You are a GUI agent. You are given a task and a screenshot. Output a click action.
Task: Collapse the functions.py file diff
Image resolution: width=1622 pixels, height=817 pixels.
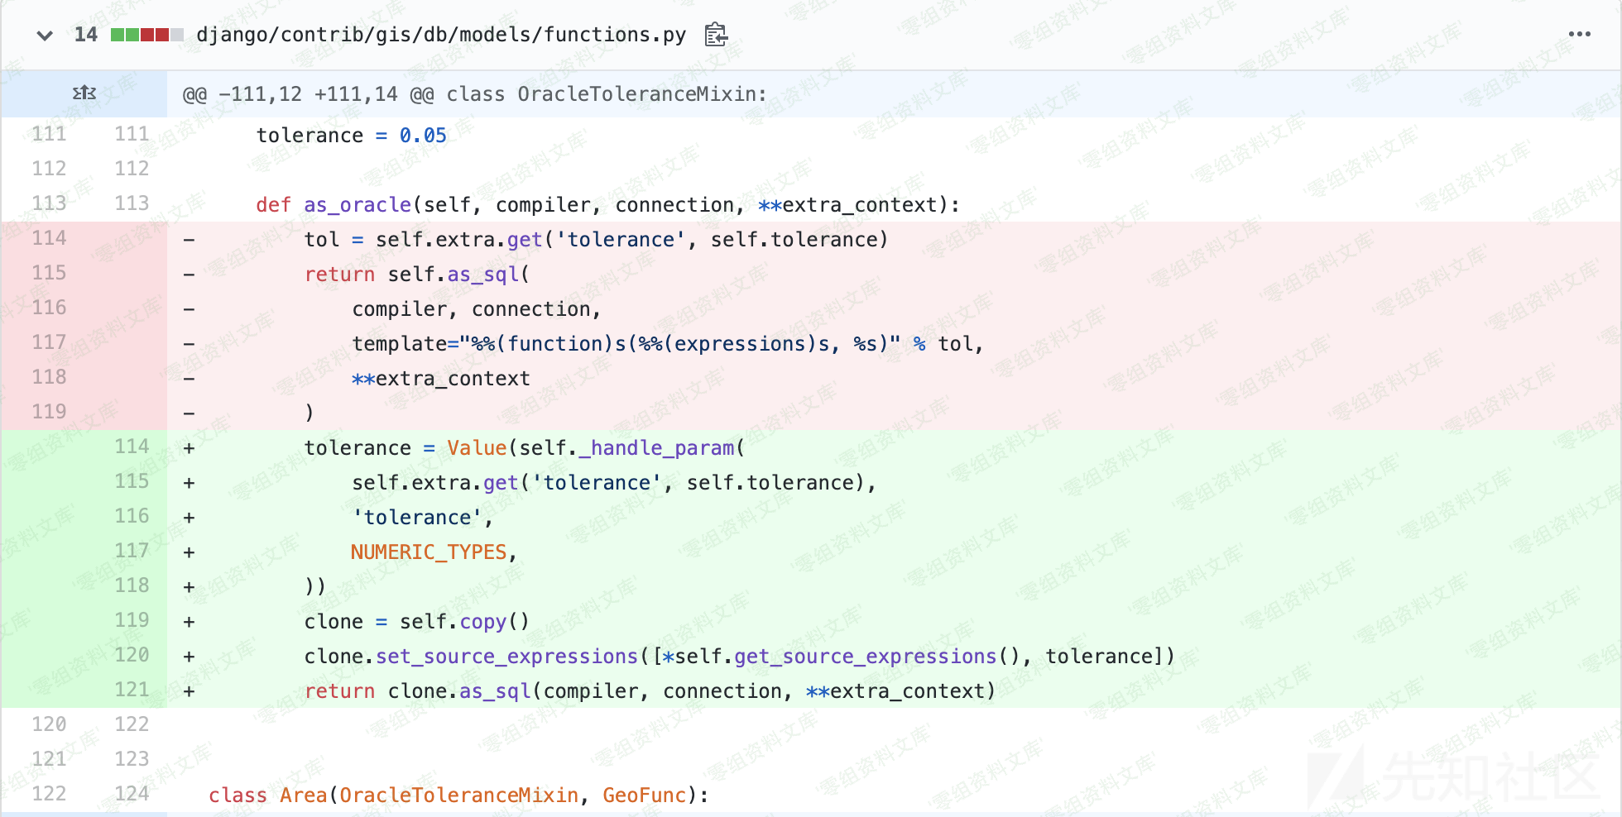[x=45, y=35]
